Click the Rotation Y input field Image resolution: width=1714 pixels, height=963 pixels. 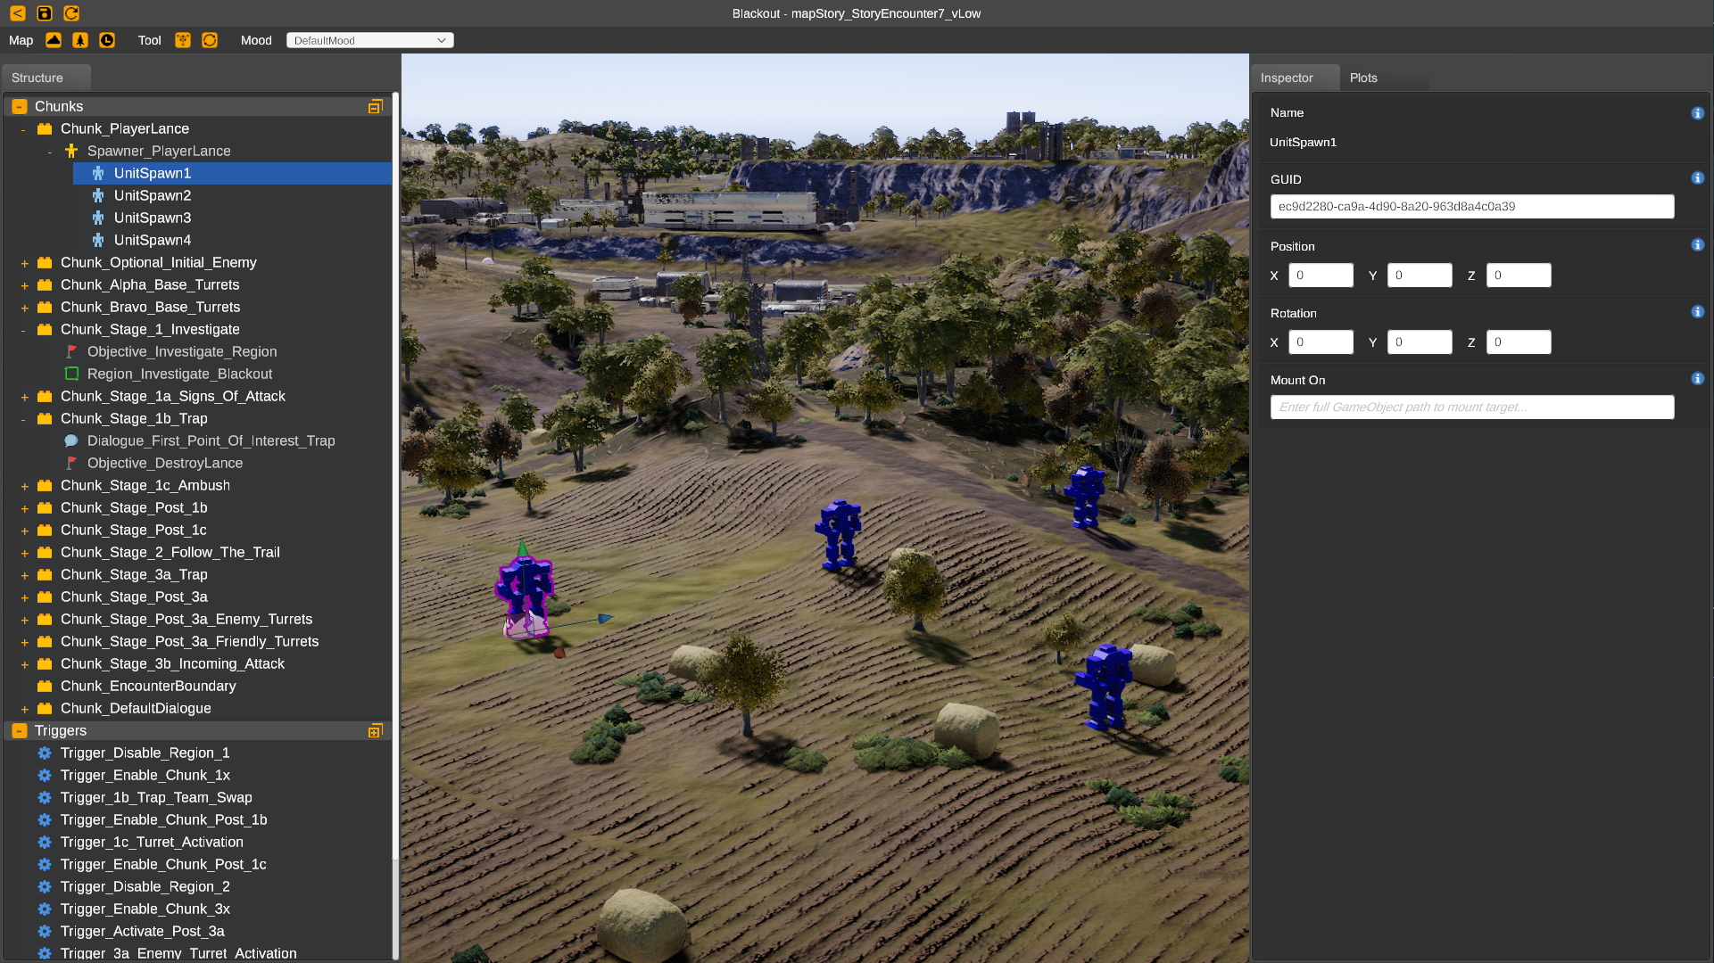pyautogui.click(x=1420, y=342)
